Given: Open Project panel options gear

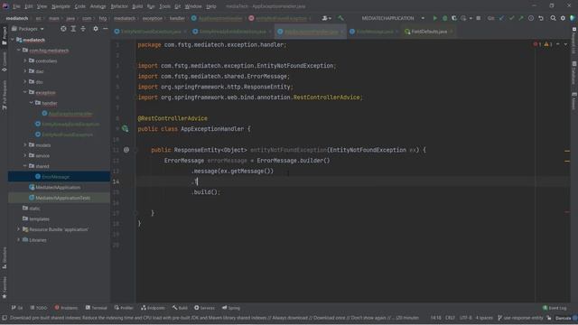Looking at the screenshot, I should click(x=96, y=28).
